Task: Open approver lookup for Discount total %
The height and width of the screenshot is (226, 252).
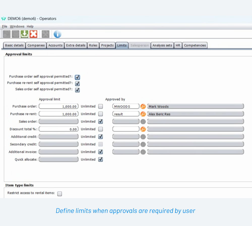Action: (143, 129)
